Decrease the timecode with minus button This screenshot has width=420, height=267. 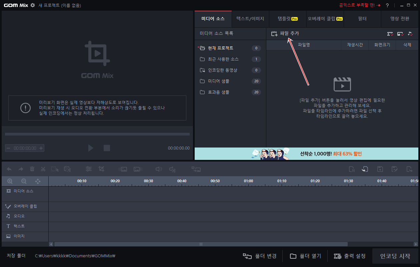tap(8, 148)
